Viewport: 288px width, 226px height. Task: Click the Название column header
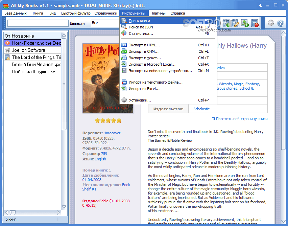click(x=36, y=36)
